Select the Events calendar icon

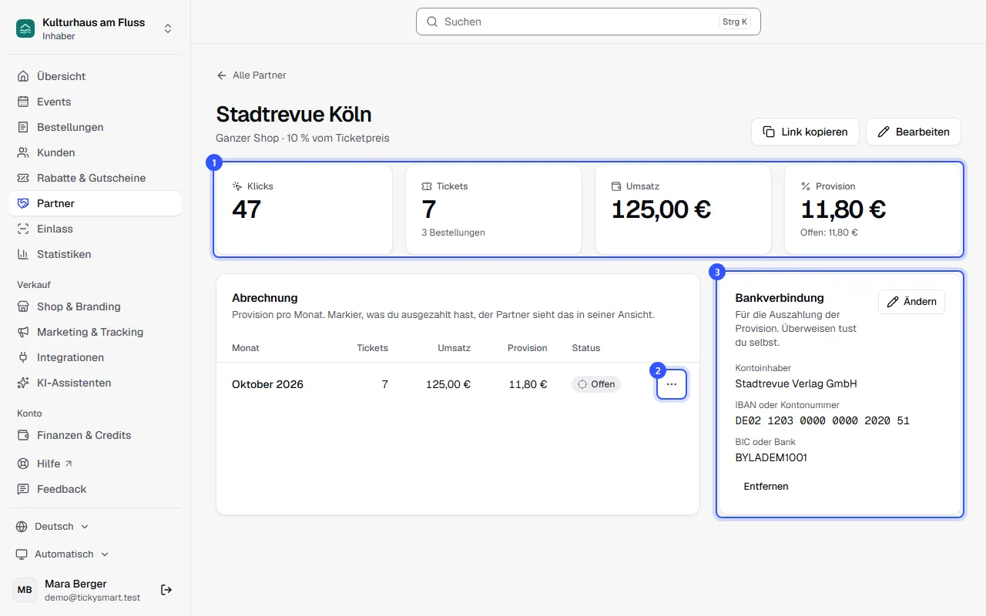23,102
